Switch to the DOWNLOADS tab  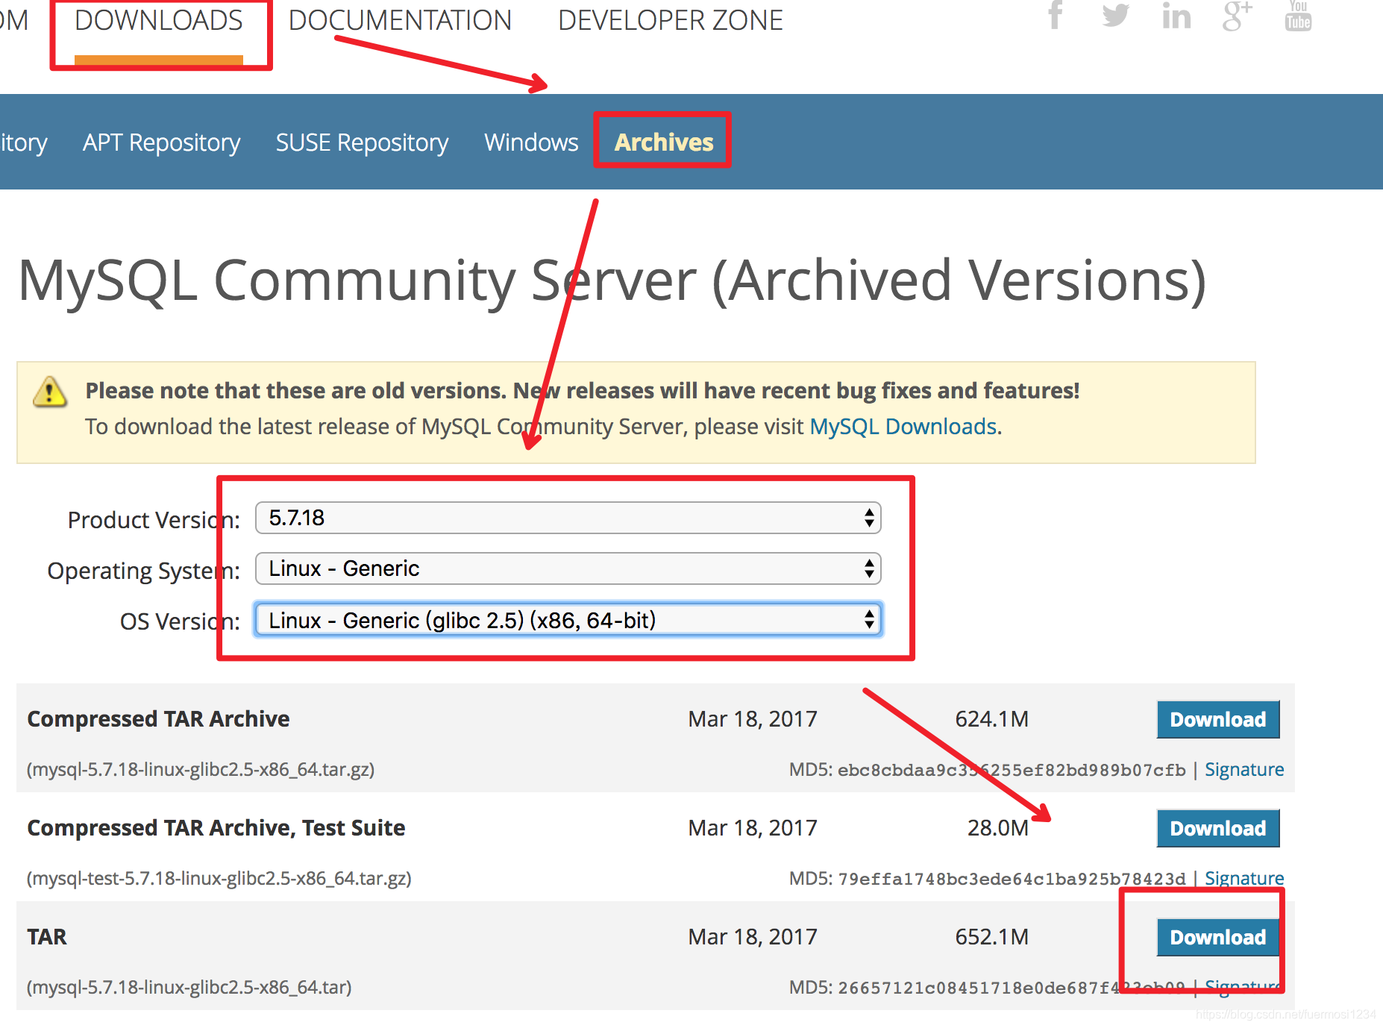(x=159, y=20)
